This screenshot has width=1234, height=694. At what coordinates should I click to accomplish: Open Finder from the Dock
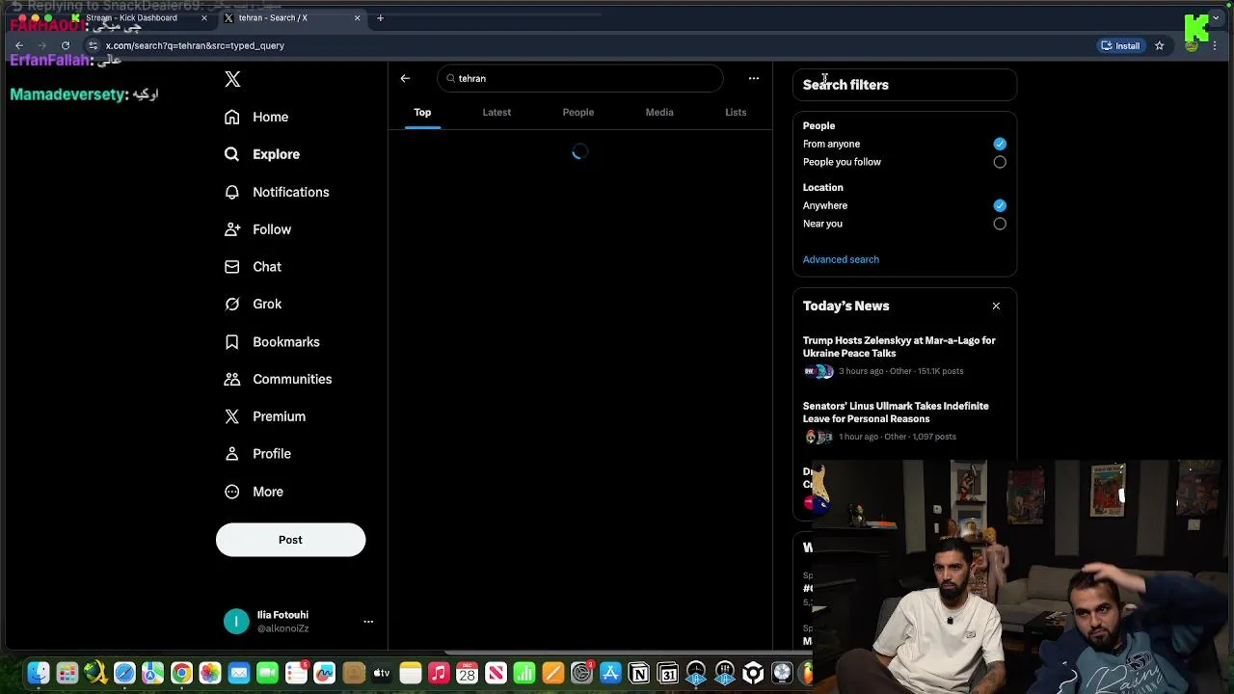(39, 673)
